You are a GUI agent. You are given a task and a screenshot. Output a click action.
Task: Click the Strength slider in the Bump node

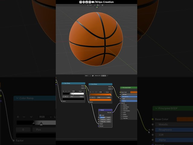105,118
